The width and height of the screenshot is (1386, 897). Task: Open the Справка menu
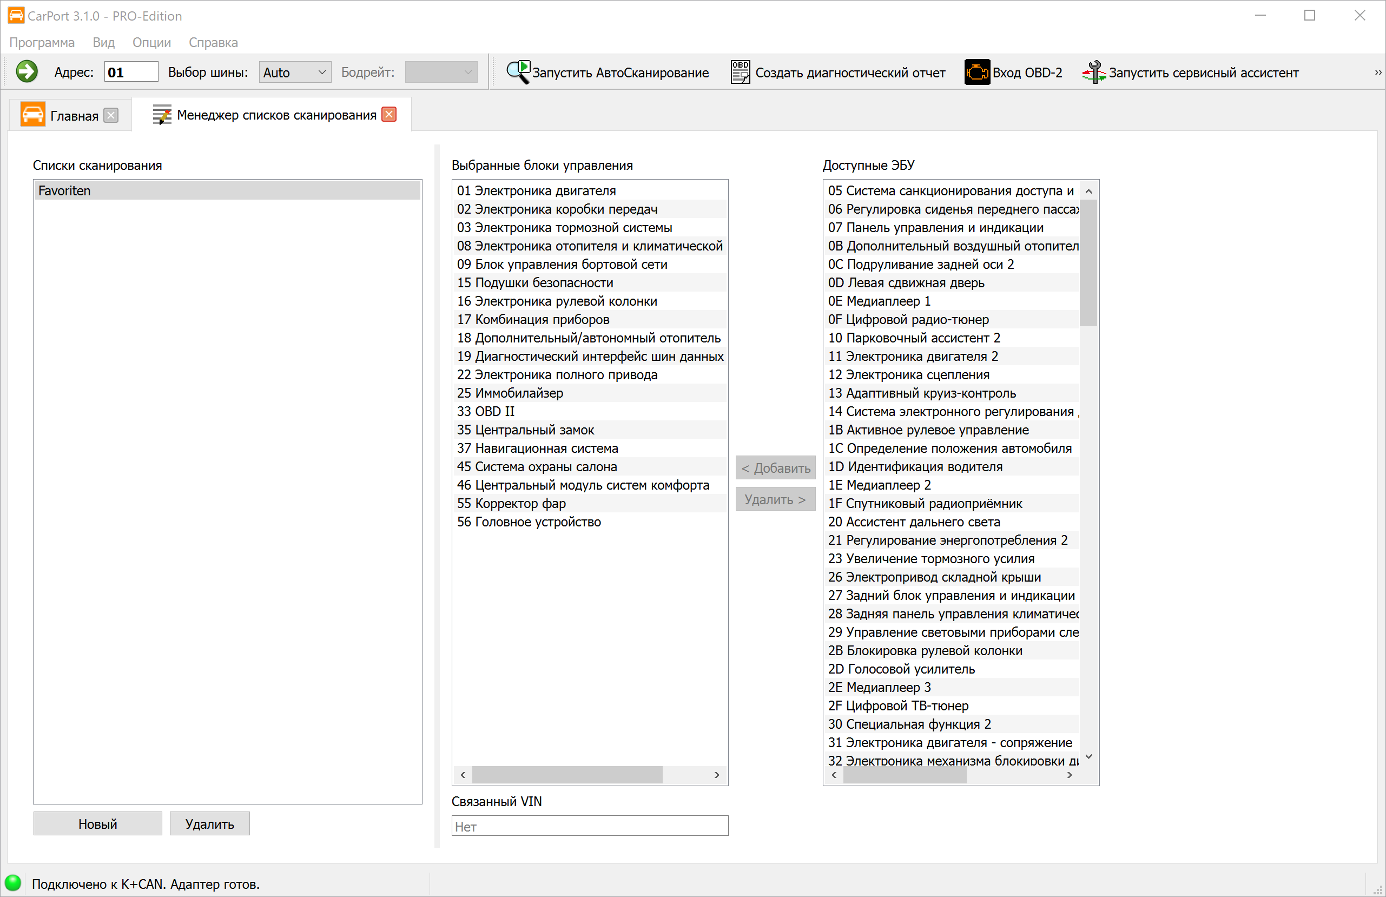[x=213, y=43]
